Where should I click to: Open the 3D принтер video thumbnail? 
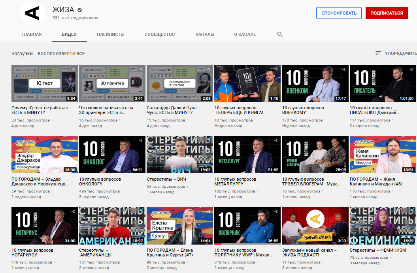[x=112, y=84]
